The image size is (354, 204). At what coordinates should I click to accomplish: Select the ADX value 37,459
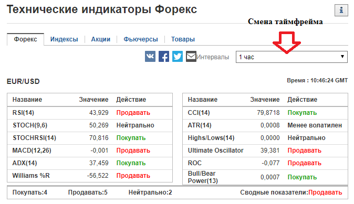(x=99, y=163)
